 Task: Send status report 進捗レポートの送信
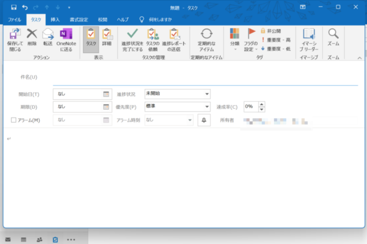[x=174, y=40]
